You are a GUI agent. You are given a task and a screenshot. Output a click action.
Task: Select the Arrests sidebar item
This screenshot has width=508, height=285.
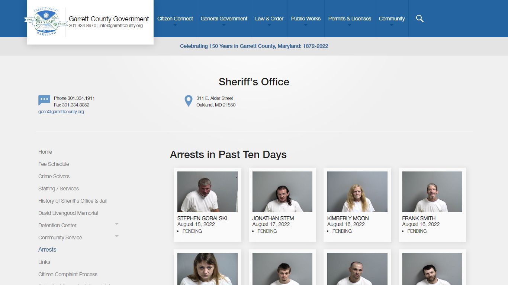pos(47,250)
